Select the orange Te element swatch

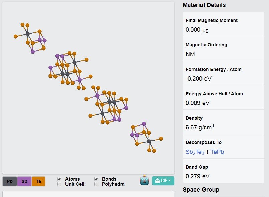39,181
